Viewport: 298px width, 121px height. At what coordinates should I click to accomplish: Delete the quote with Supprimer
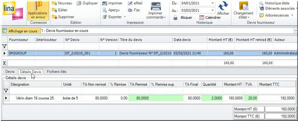63,17
